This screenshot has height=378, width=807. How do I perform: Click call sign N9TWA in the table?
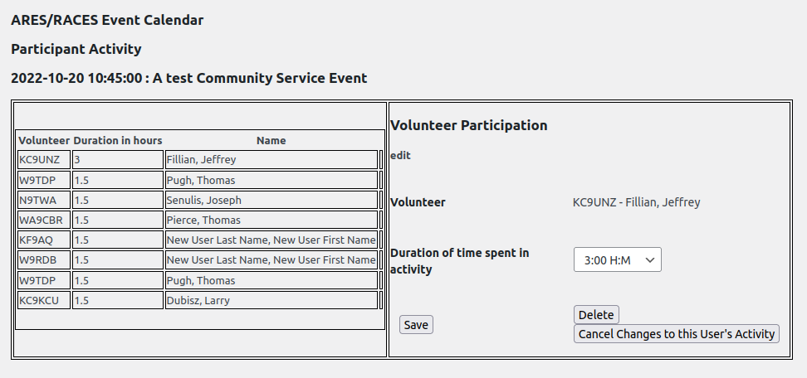click(x=43, y=200)
